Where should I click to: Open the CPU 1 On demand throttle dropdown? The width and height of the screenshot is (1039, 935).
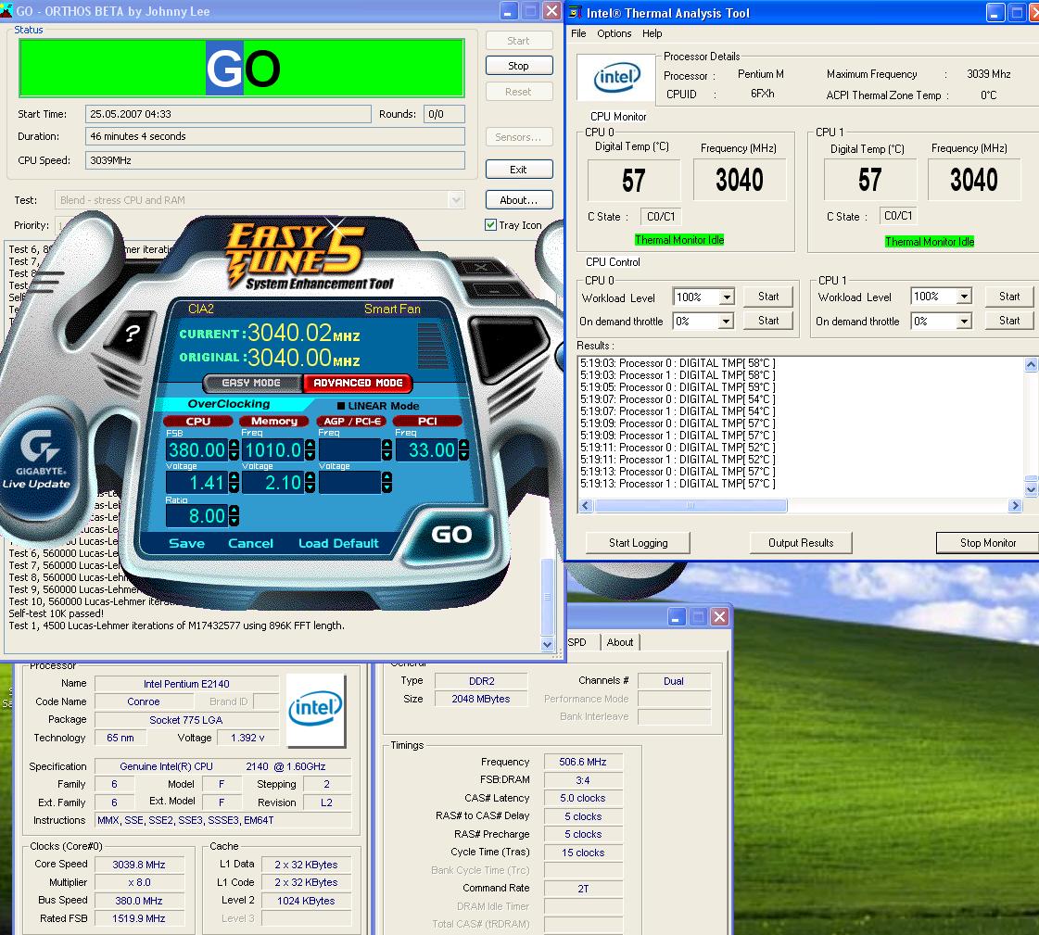[964, 322]
